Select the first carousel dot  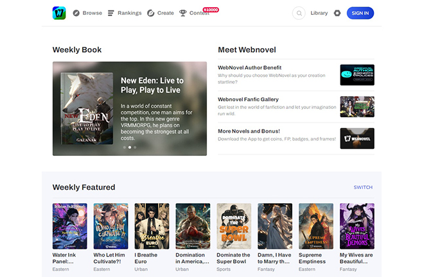point(125,147)
